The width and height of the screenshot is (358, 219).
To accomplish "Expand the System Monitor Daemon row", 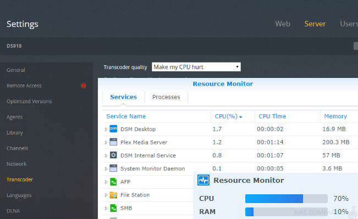I will [106, 169].
